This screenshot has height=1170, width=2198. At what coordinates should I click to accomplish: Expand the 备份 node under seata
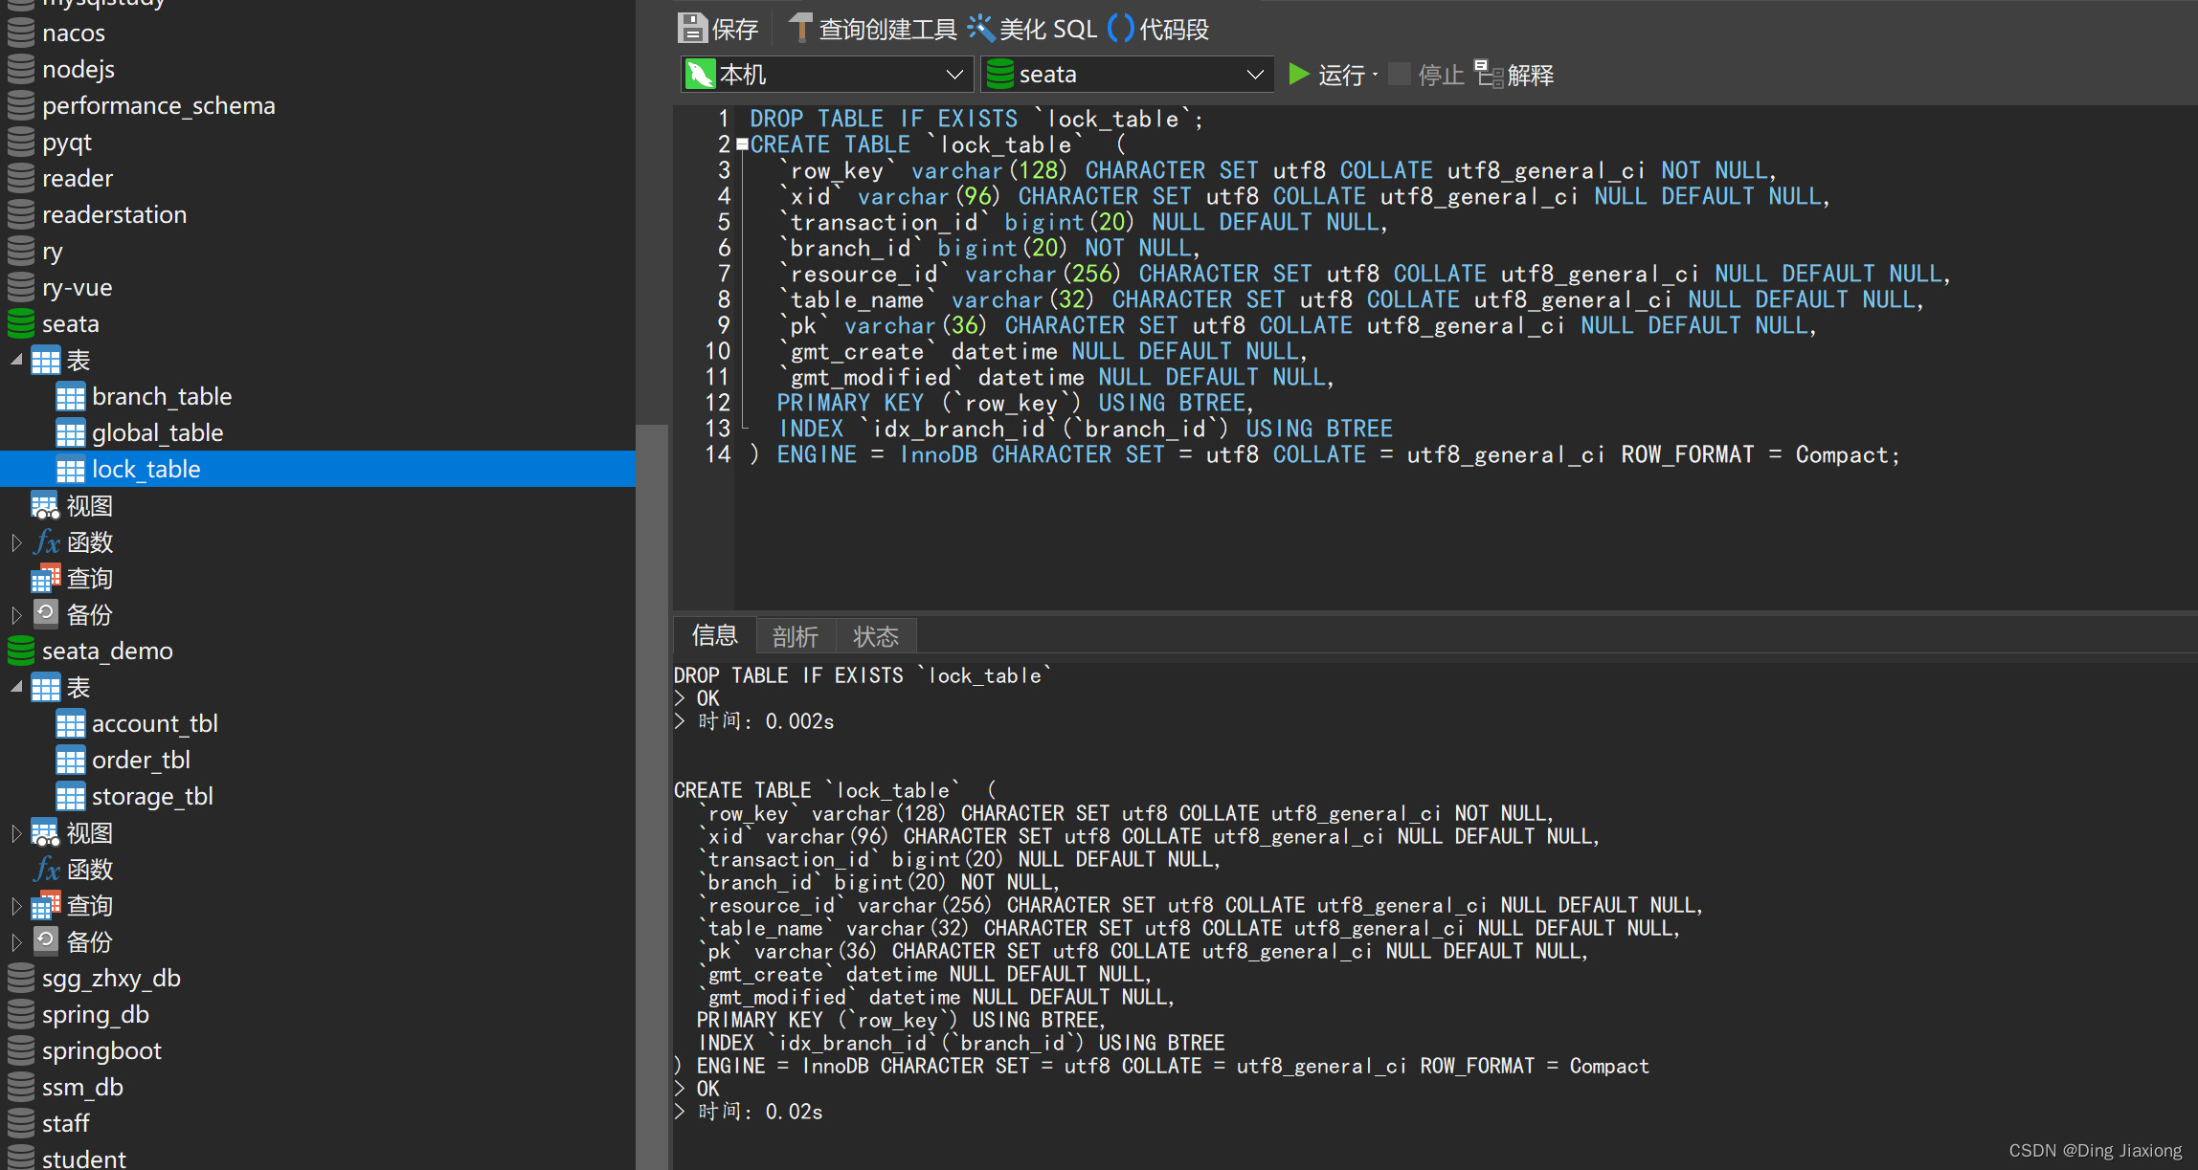coord(16,615)
